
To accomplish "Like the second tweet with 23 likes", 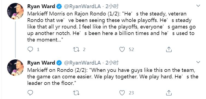I will click(122, 93).
